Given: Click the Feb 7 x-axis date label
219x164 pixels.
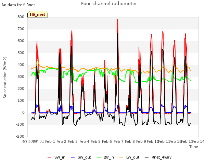Looking at the screenshot, I should 118,141.
